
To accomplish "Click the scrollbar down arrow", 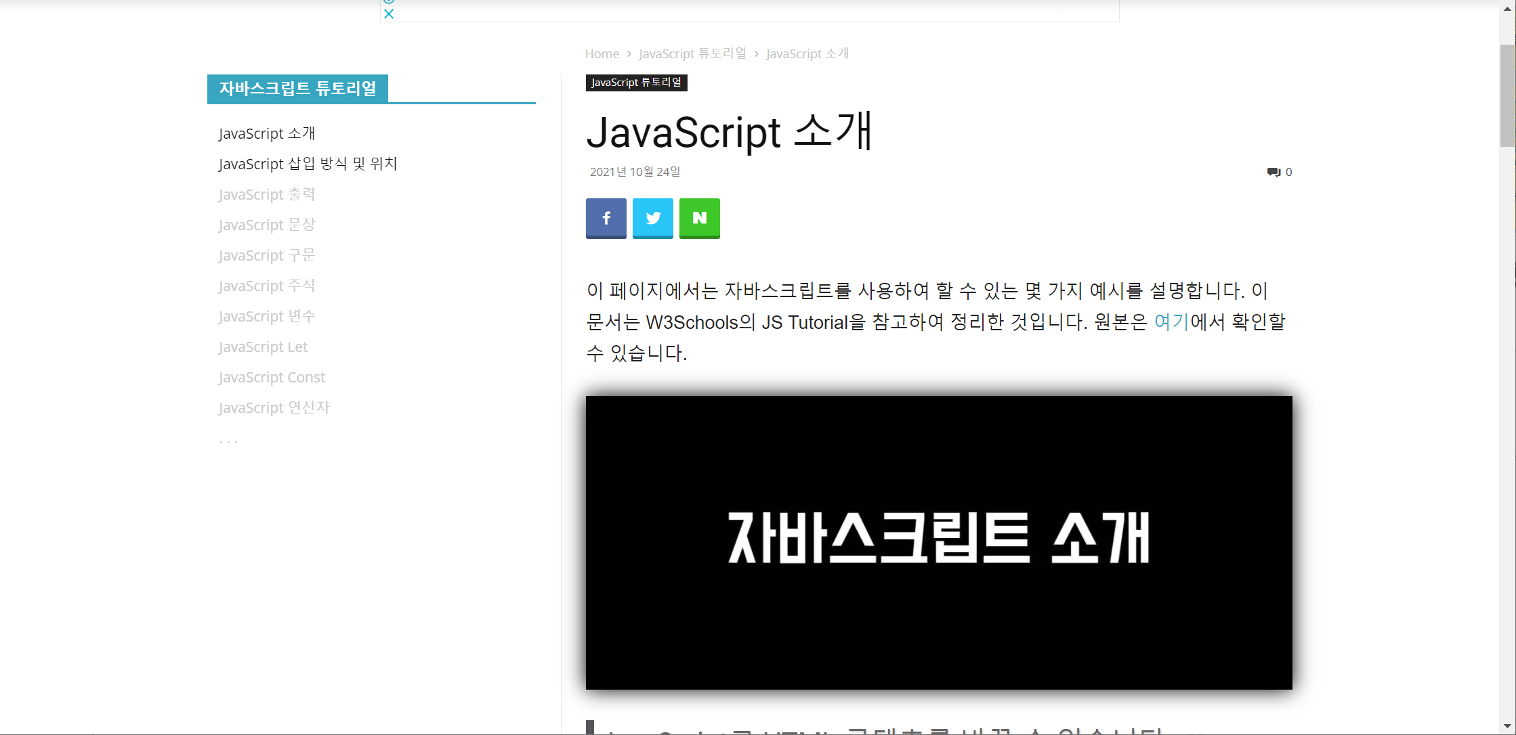I will pos(1507,726).
